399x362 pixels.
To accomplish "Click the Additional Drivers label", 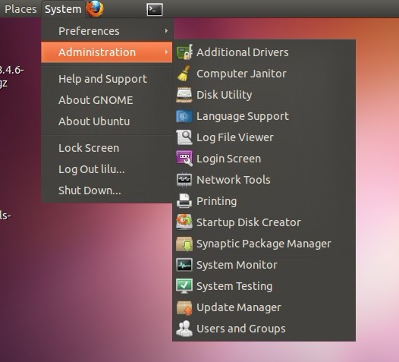I will click(243, 52).
